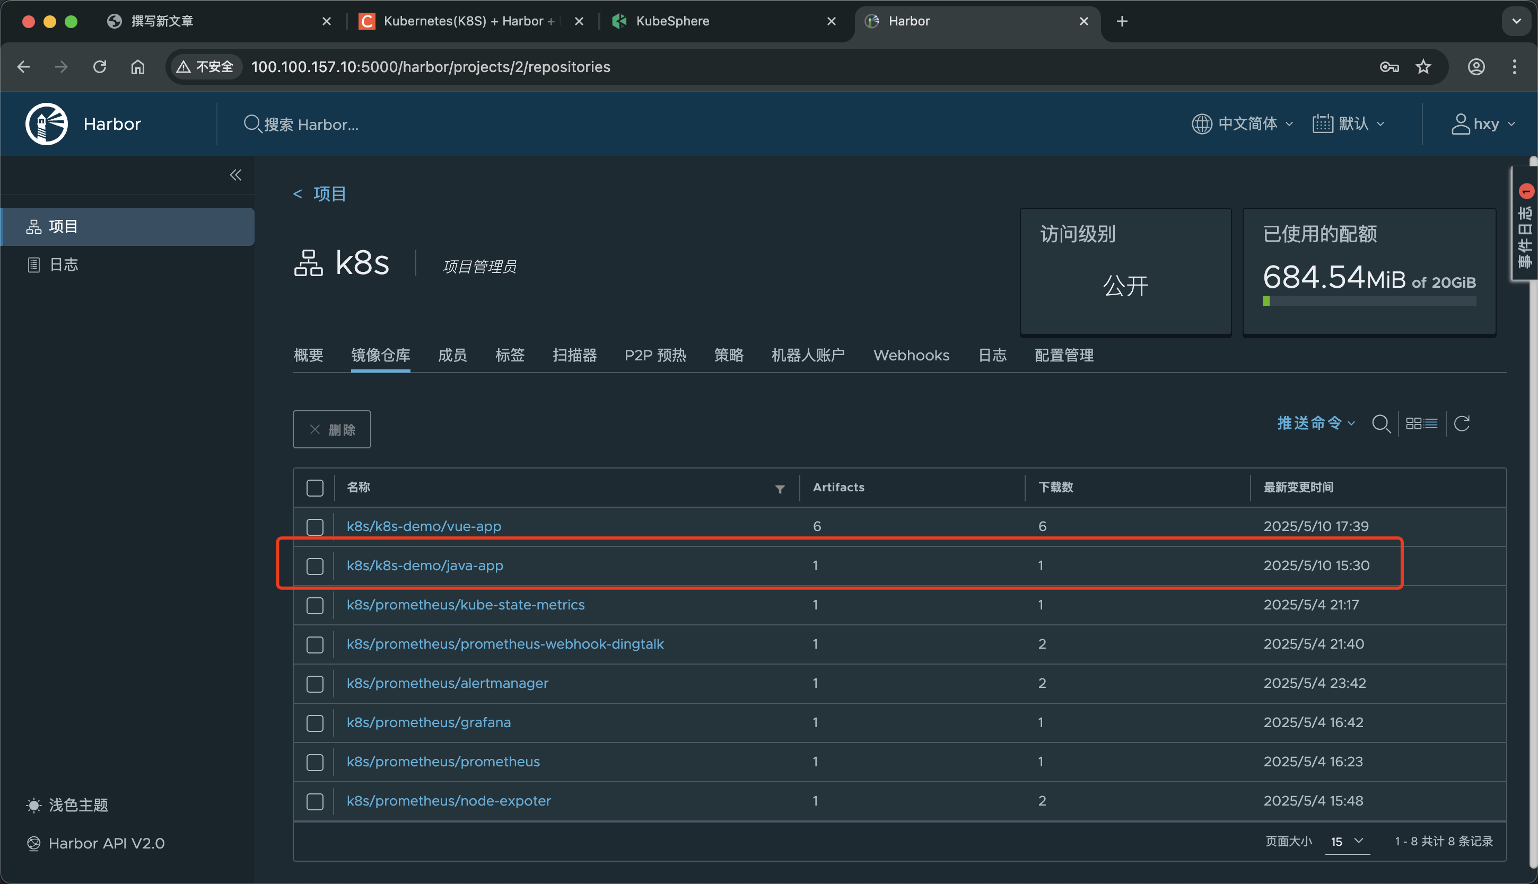This screenshot has height=884, width=1538.
Task: Open the 机器人账户 tab
Action: (808, 355)
